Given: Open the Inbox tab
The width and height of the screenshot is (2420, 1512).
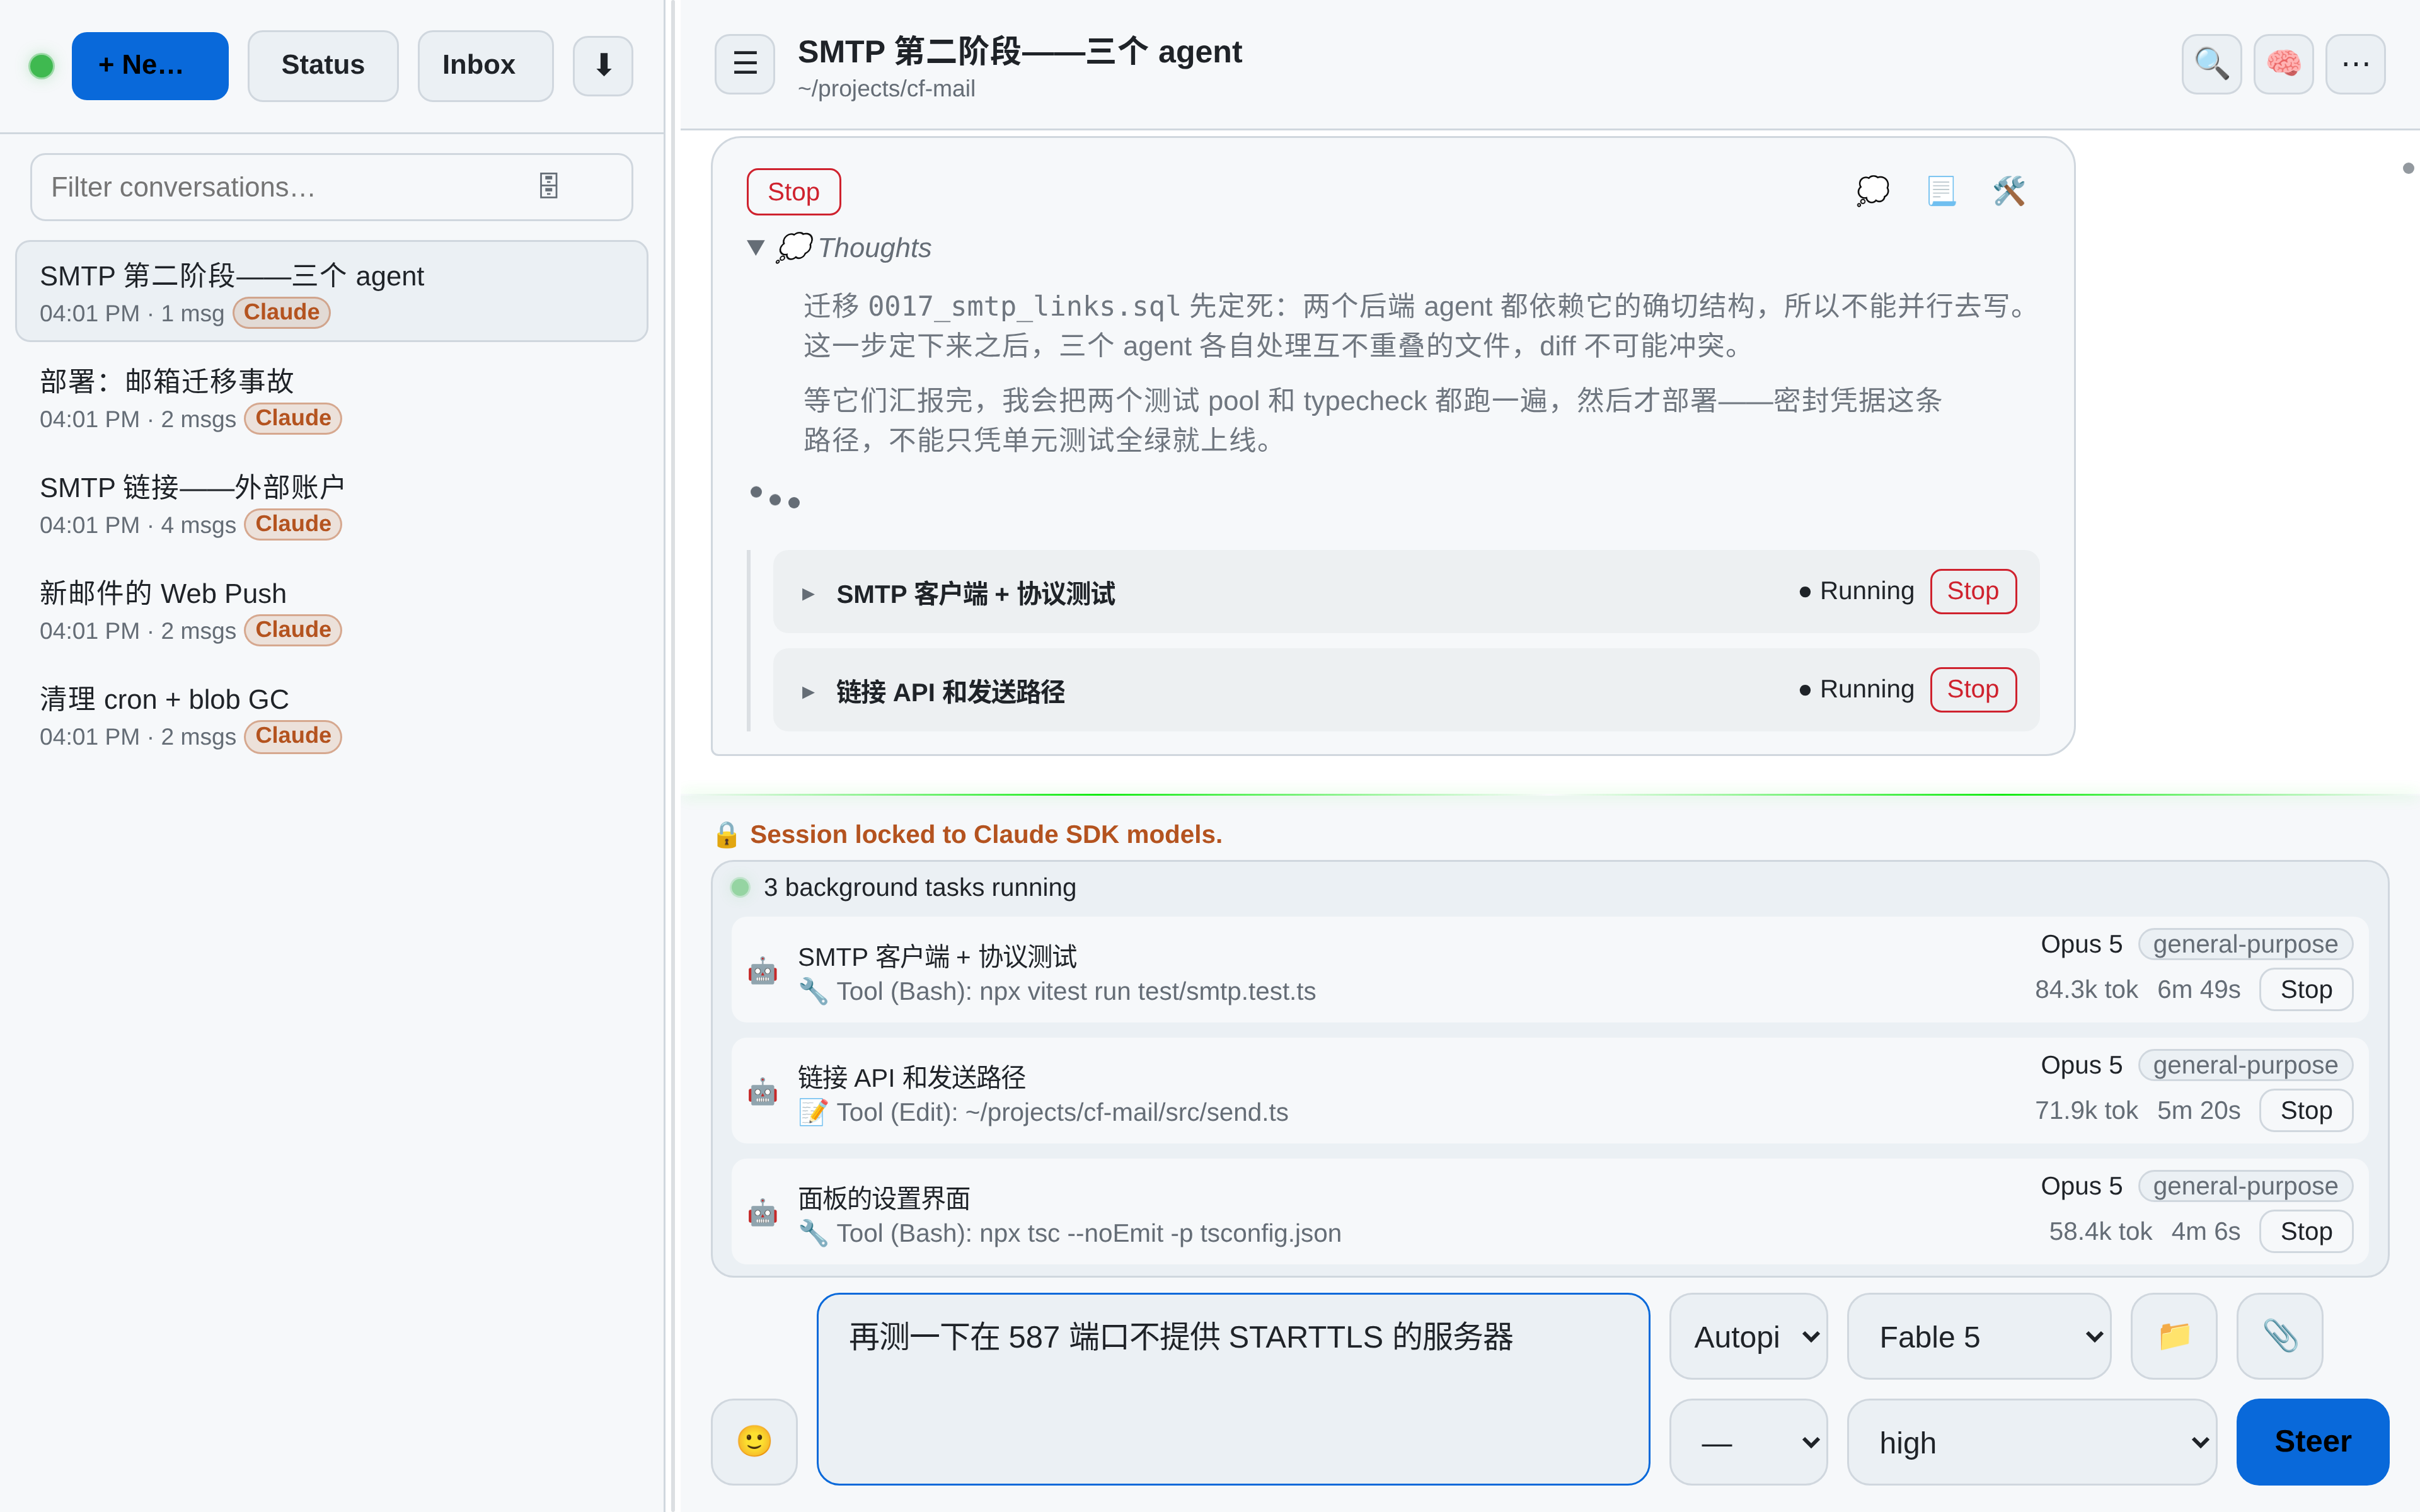Looking at the screenshot, I should click(x=485, y=66).
